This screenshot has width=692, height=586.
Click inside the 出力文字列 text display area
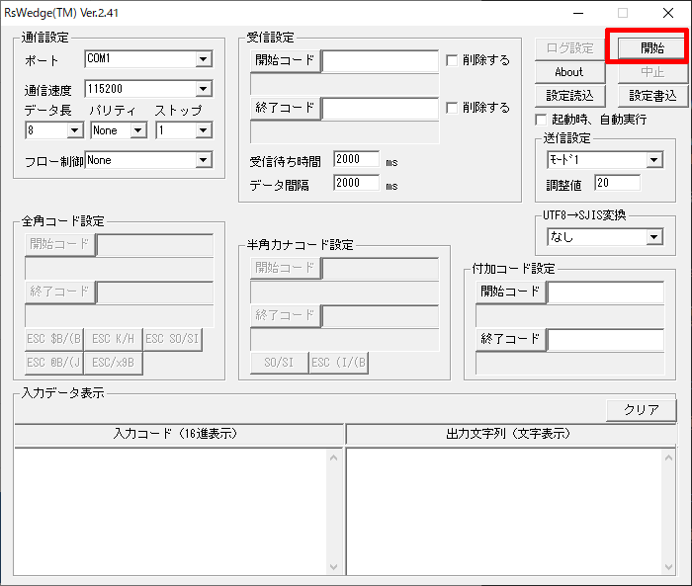[504, 512]
